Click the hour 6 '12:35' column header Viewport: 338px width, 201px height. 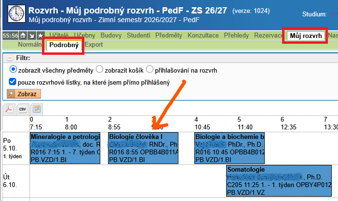coord(288,123)
